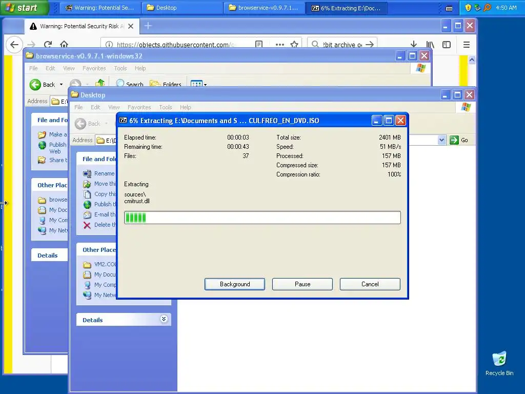Cancel the extraction

tap(370, 284)
